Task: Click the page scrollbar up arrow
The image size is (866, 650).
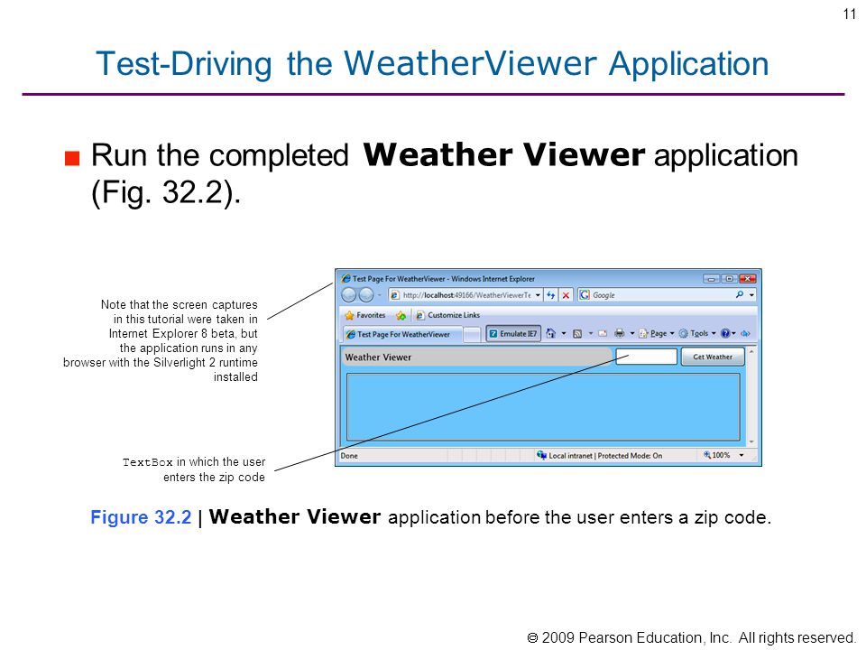Action: tap(751, 351)
